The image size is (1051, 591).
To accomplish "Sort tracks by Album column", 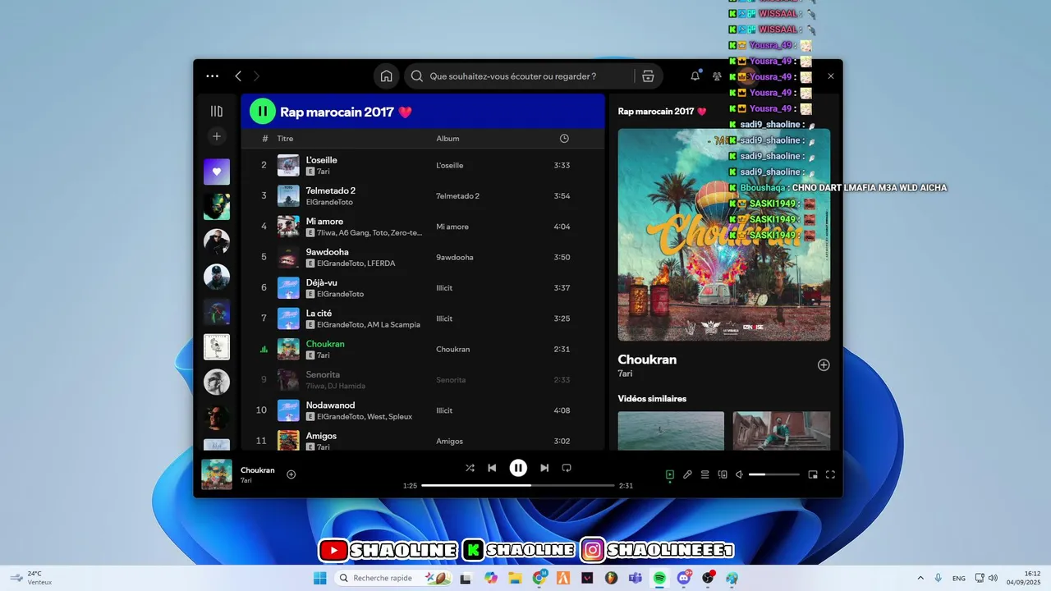I will coord(447,139).
